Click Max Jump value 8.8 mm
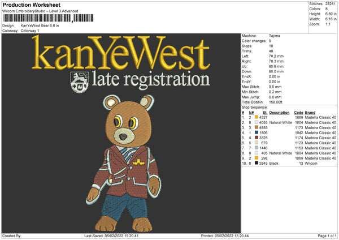 pos(275,97)
